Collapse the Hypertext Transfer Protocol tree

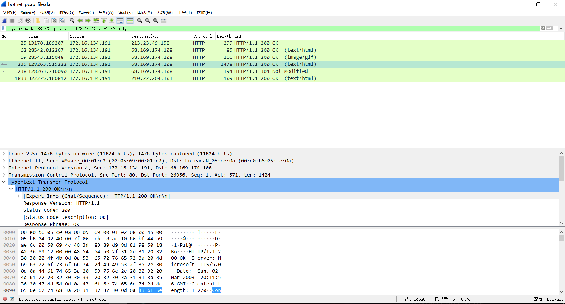4,182
